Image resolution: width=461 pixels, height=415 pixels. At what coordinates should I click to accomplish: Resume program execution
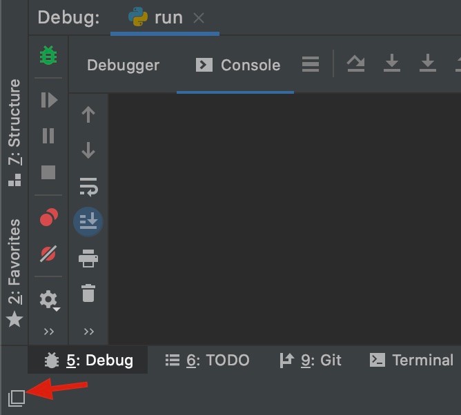click(x=49, y=100)
